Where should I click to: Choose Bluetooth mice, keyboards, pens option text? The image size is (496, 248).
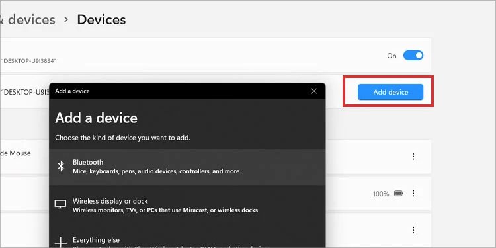click(156, 171)
